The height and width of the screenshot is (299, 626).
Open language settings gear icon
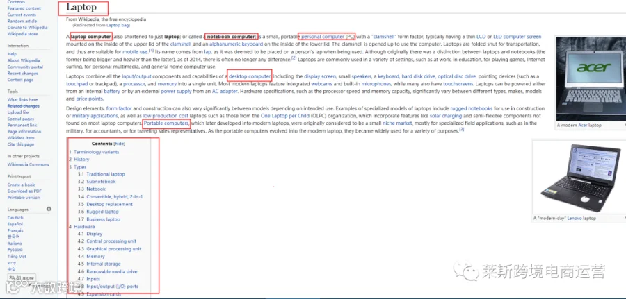click(x=49, y=209)
